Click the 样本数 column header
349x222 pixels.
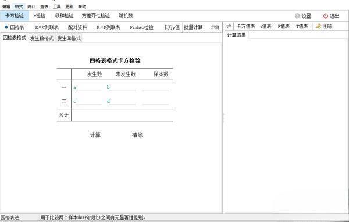[x=161, y=74]
